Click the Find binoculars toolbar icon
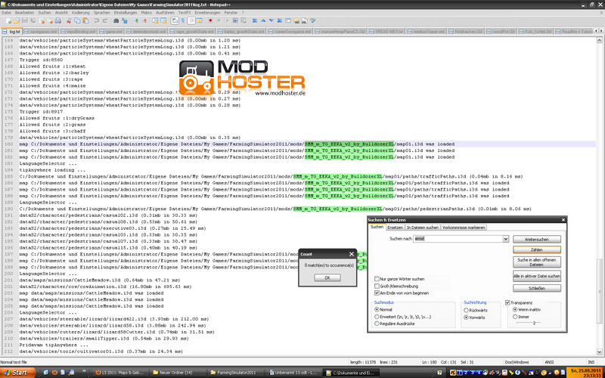Image resolution: width=605 pixels, height=378 pixels. pos(116,21)
